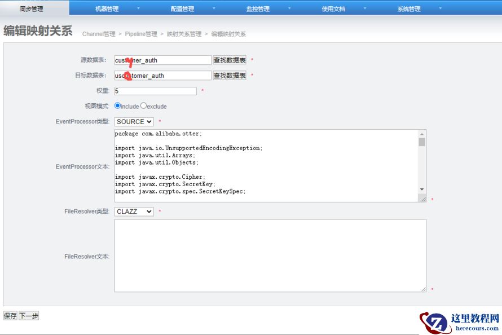Select the exclude radio button
502x335 pixels.
tap(143, 105)
